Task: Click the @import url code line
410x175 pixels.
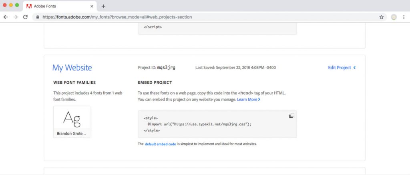Action: click(199, 125)
